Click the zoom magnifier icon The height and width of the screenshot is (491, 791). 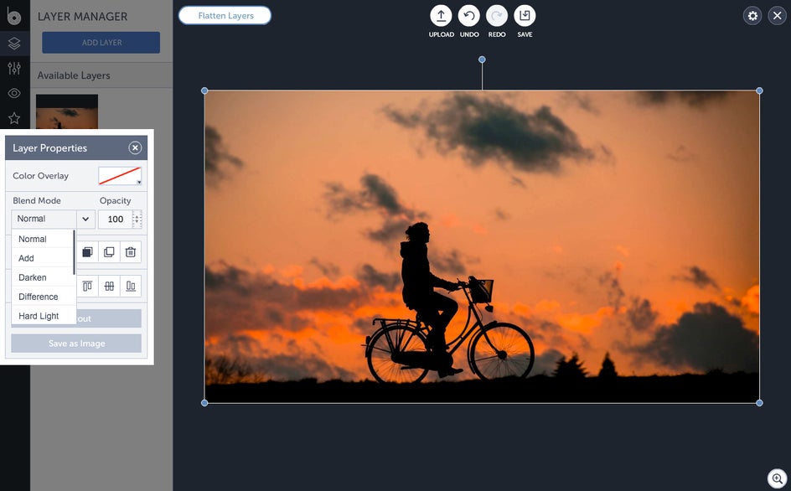[777, 478]
